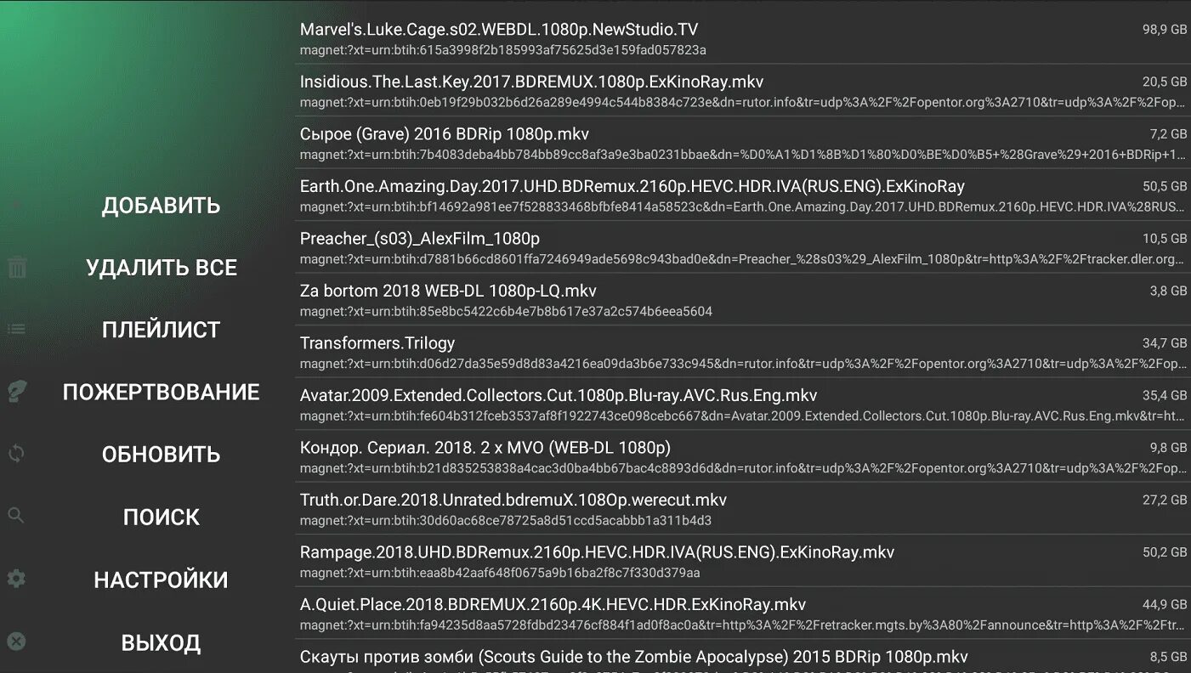Open Marvel's.Luke.Cage.s02 torrent title
The image size is (1191, 673).
[499, 30]
